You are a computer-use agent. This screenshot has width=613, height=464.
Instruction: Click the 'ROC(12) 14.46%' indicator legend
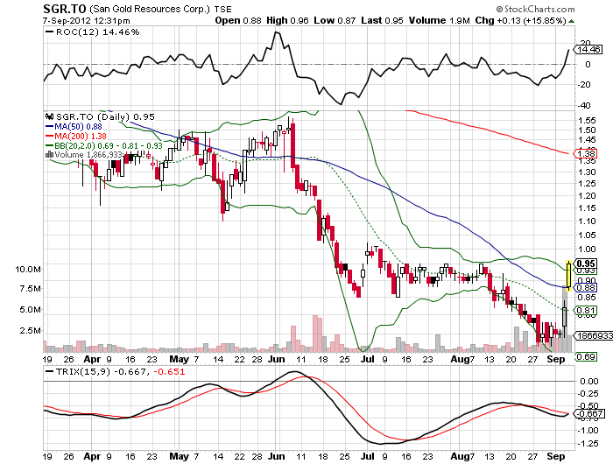coord(97,32)
